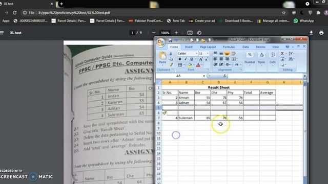The width and height of the screenshot is (328, 184).
Task: Open the Insert ribbon tab
Action: pos(189,47)
